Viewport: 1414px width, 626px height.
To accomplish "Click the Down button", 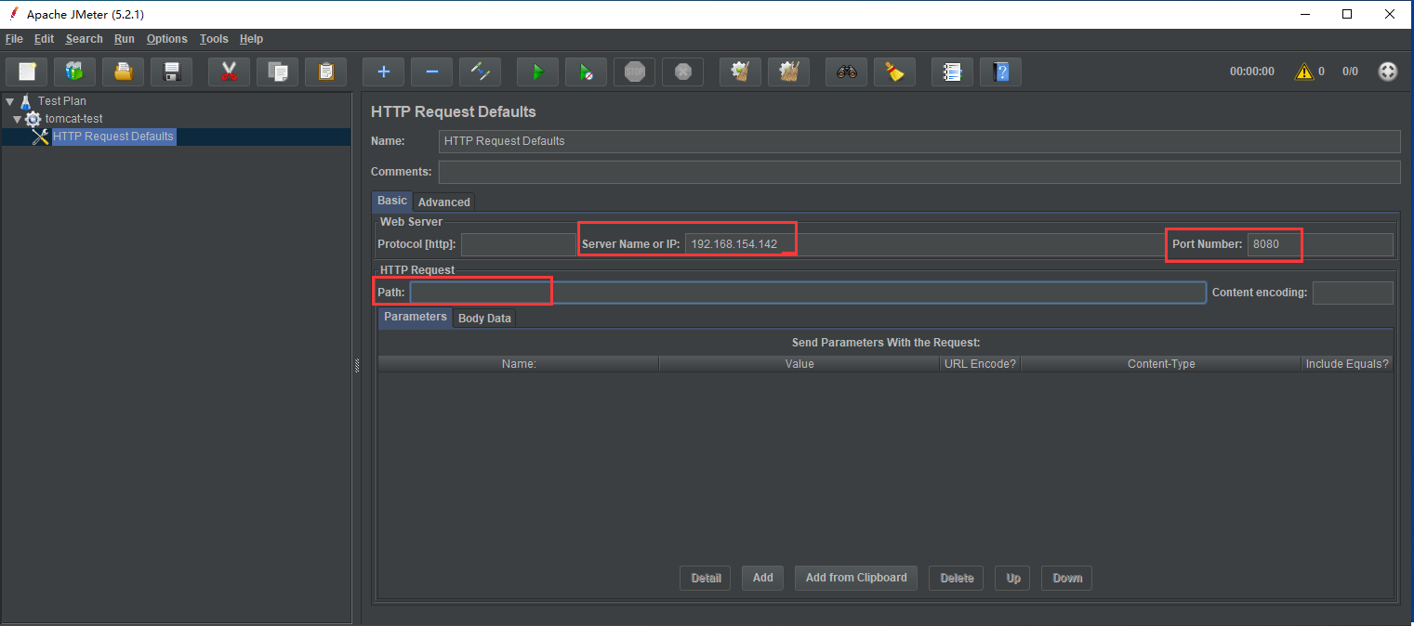I will click(x=1067, y=578).
